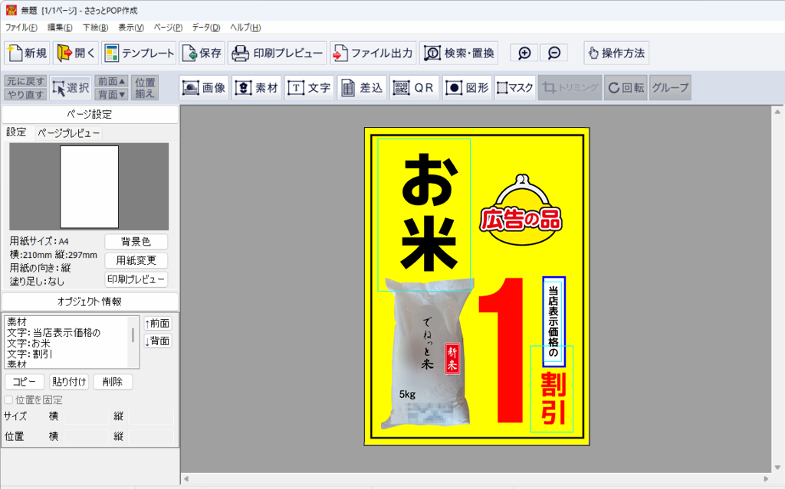Open the ファイル menu
The width and height of the screenshot is (785, 489).
21,28
